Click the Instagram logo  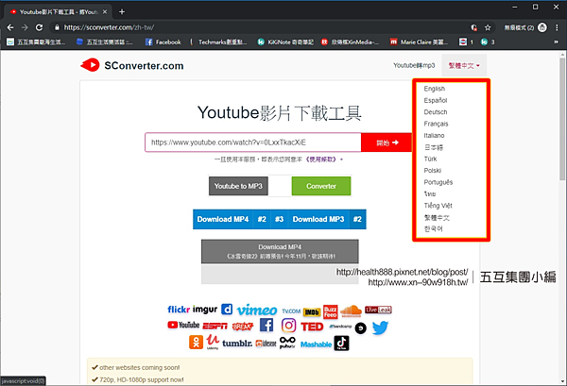pos(288,326)
